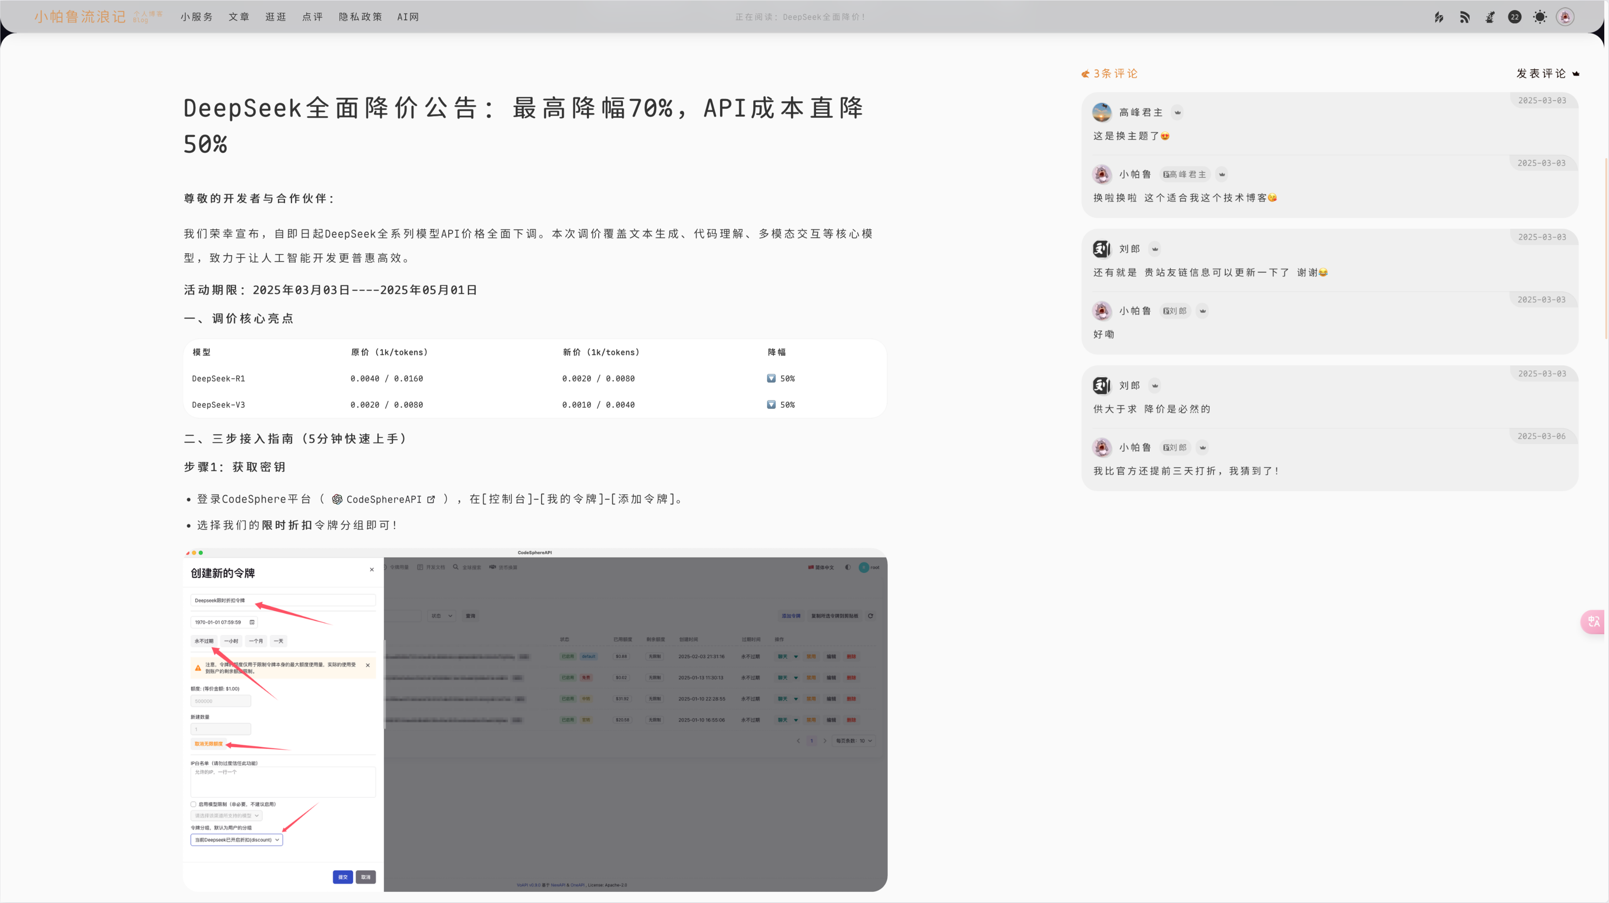The height and width of the screenshot is (903, 1609).
Task: Click the @刘郎 tag on the 提前三天打折 reply
Action: tap(1175, 447)
